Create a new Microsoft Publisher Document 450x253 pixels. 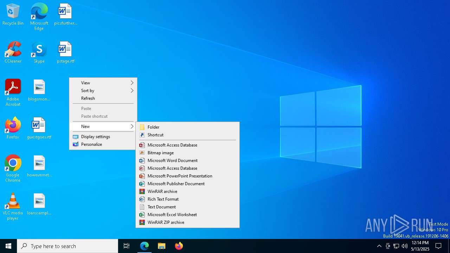[187, 184]
